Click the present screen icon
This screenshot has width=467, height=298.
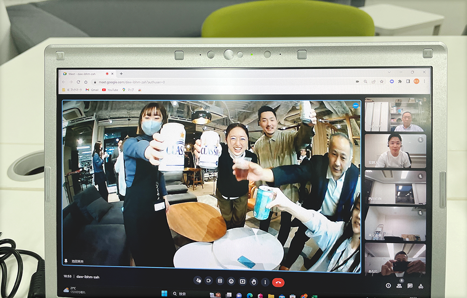tap(242, 281)
